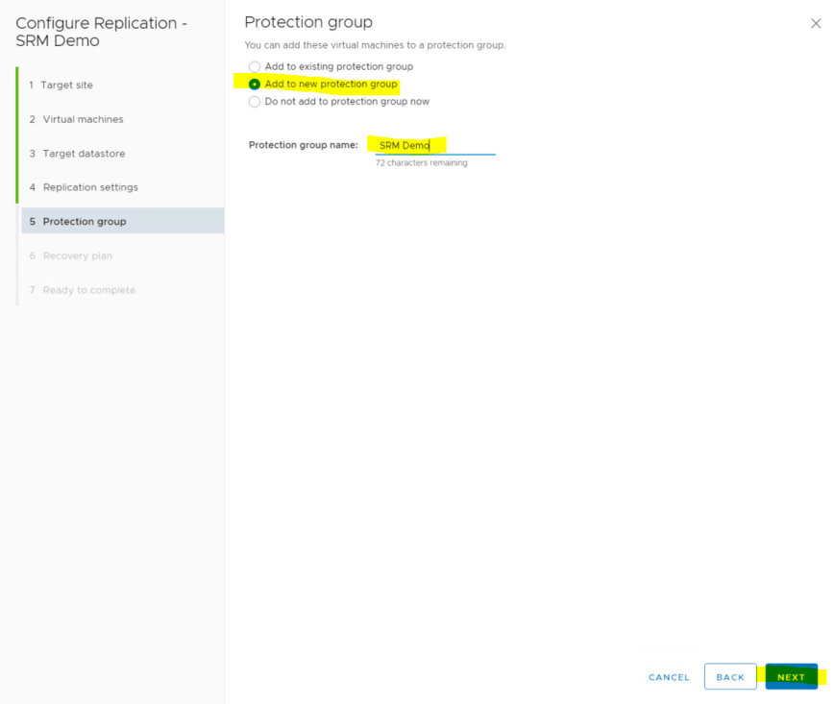
Task: Click the 'You can add these virtual machines' description
Action: 375,45
